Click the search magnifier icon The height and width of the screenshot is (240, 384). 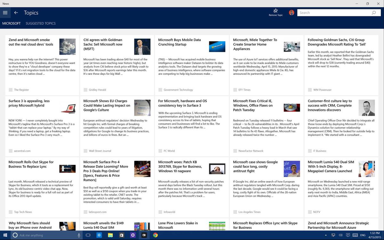click(x=373, y=12)
